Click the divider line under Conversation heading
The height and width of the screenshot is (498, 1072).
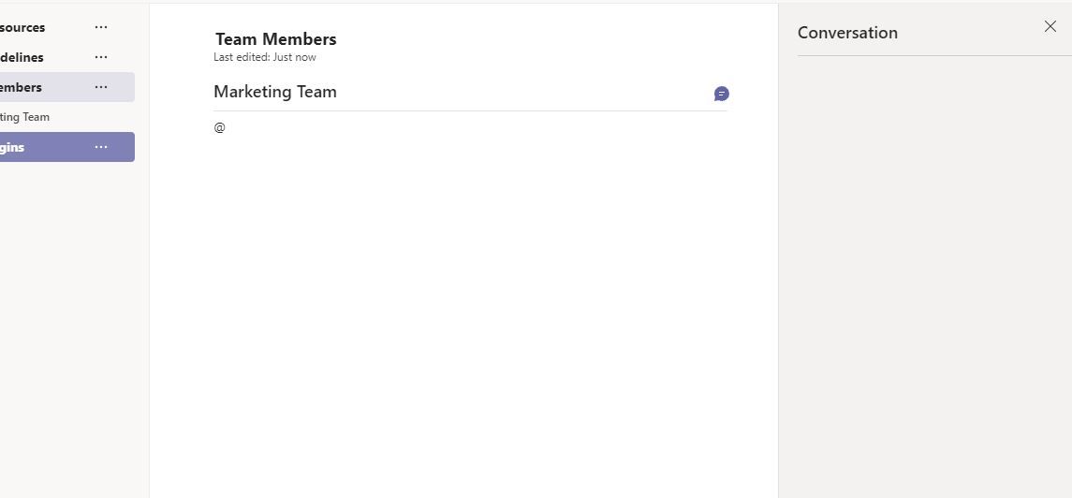pos(934,56)
